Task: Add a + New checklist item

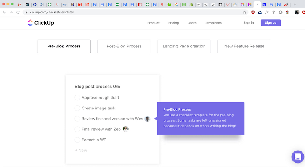Action: click(x=81, y=150)
